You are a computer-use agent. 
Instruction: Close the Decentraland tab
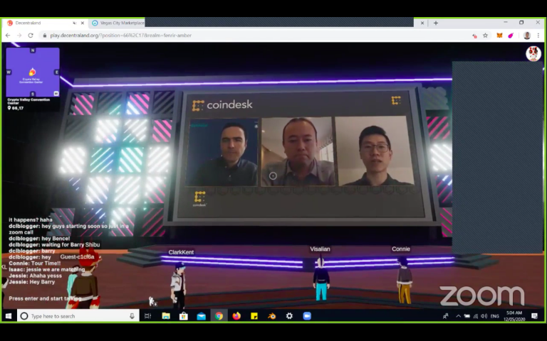[x=83, y=23]
